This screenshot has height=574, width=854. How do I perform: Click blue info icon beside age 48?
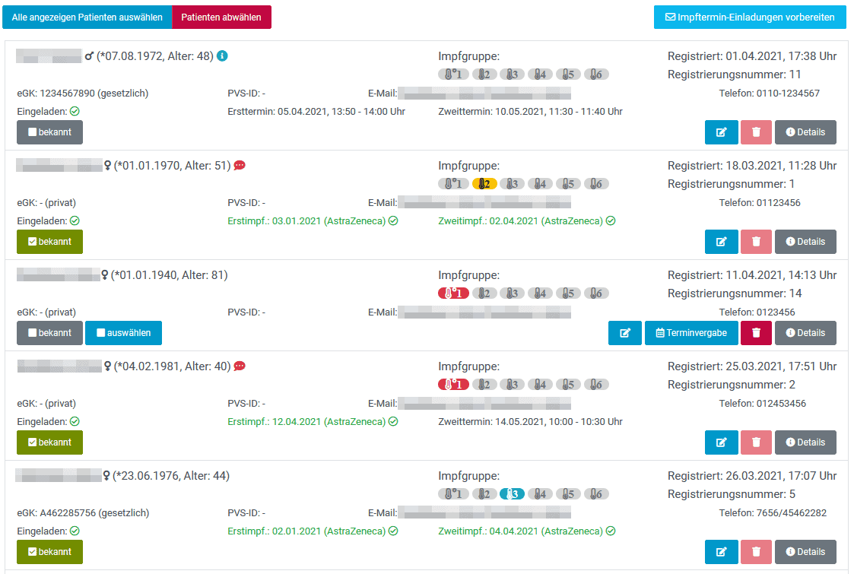point(222,56)
